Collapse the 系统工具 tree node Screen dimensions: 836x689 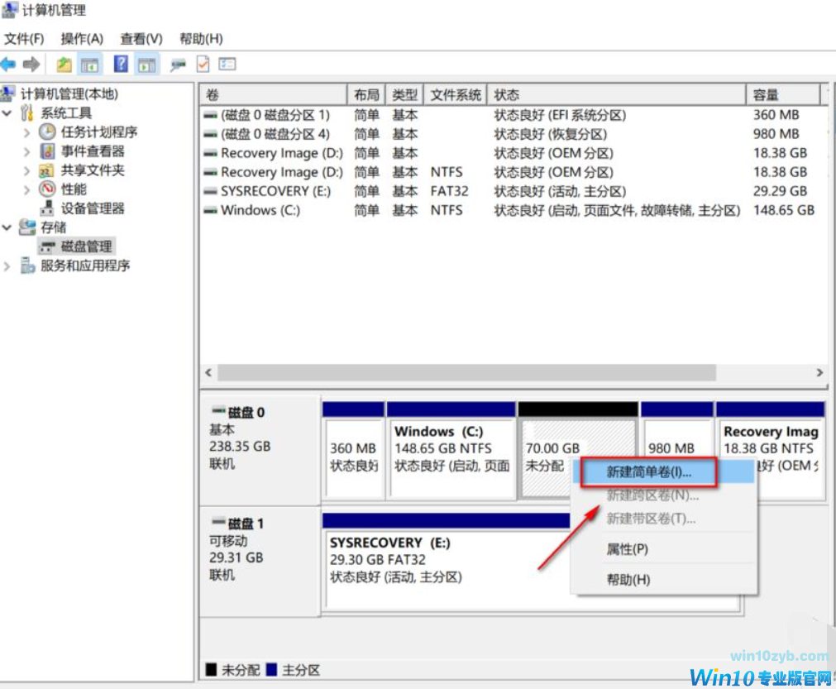click(7, 113)
